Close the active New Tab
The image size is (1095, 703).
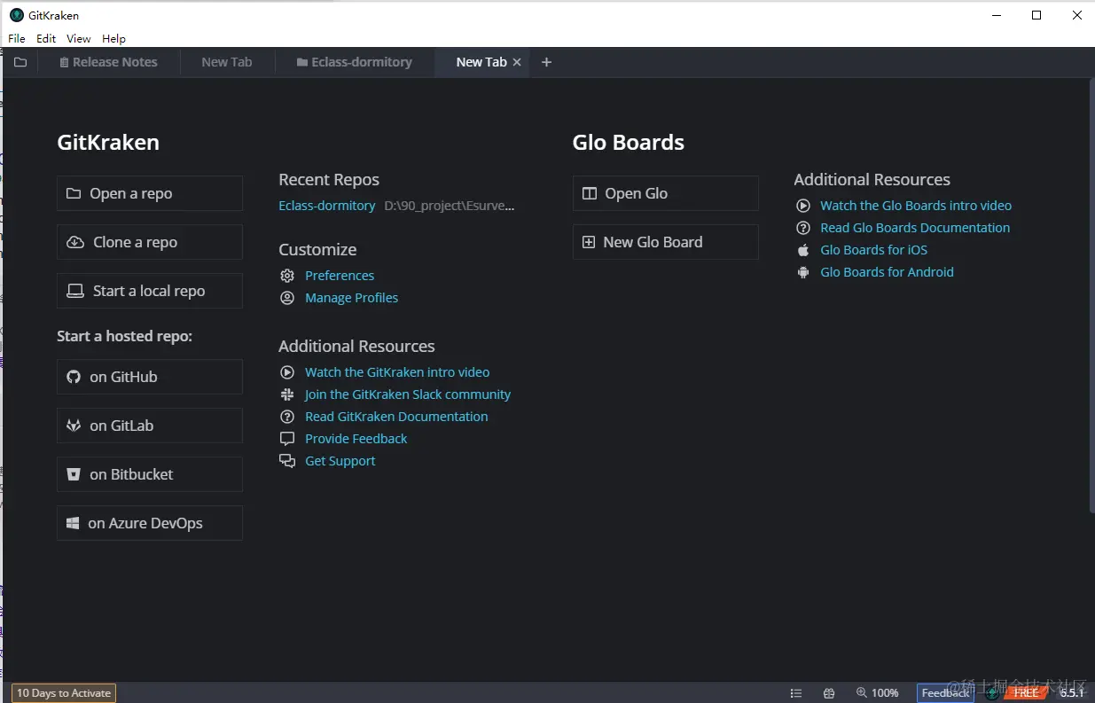(517, 62)
